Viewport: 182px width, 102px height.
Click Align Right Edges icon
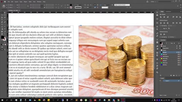[x=167, y=17]
